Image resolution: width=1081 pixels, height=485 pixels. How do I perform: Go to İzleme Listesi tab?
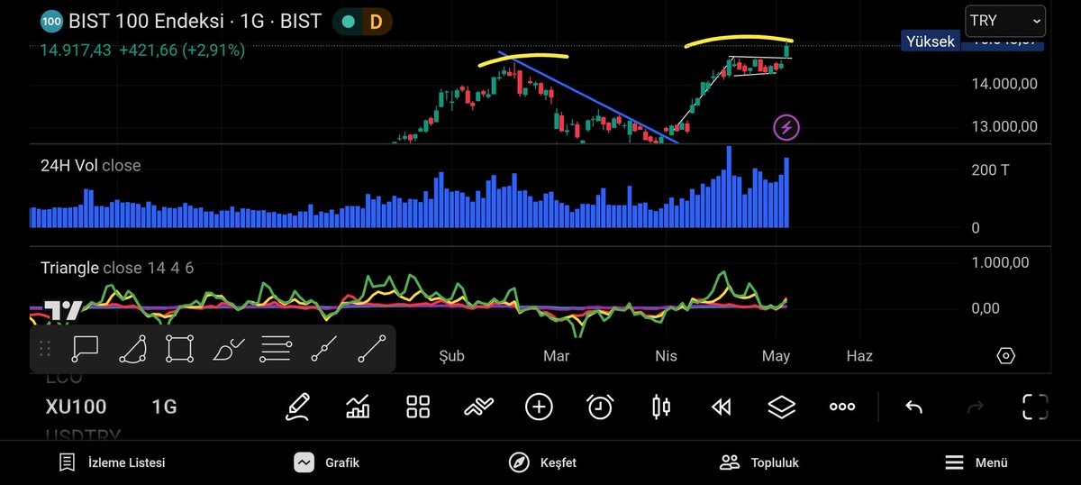tap(112, 462)
